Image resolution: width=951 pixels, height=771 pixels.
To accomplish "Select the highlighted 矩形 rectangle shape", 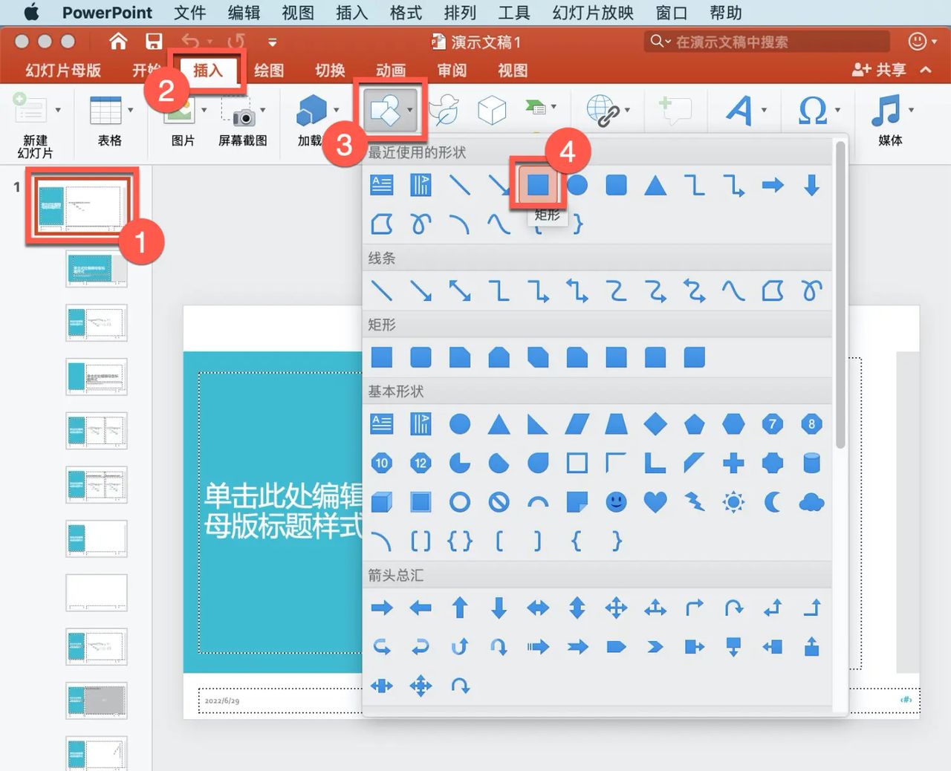I will tap(538, 186).
